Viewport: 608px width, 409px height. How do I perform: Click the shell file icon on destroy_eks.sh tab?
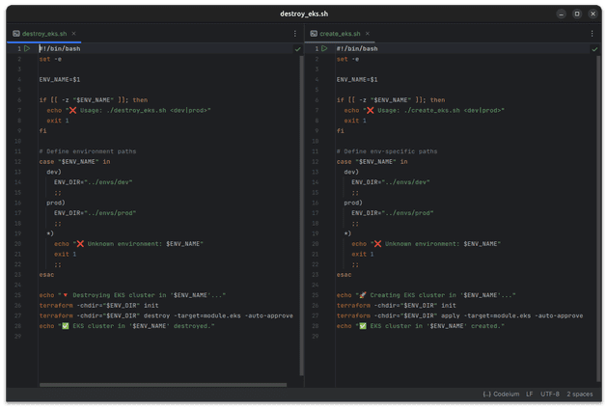click(16, 34)
